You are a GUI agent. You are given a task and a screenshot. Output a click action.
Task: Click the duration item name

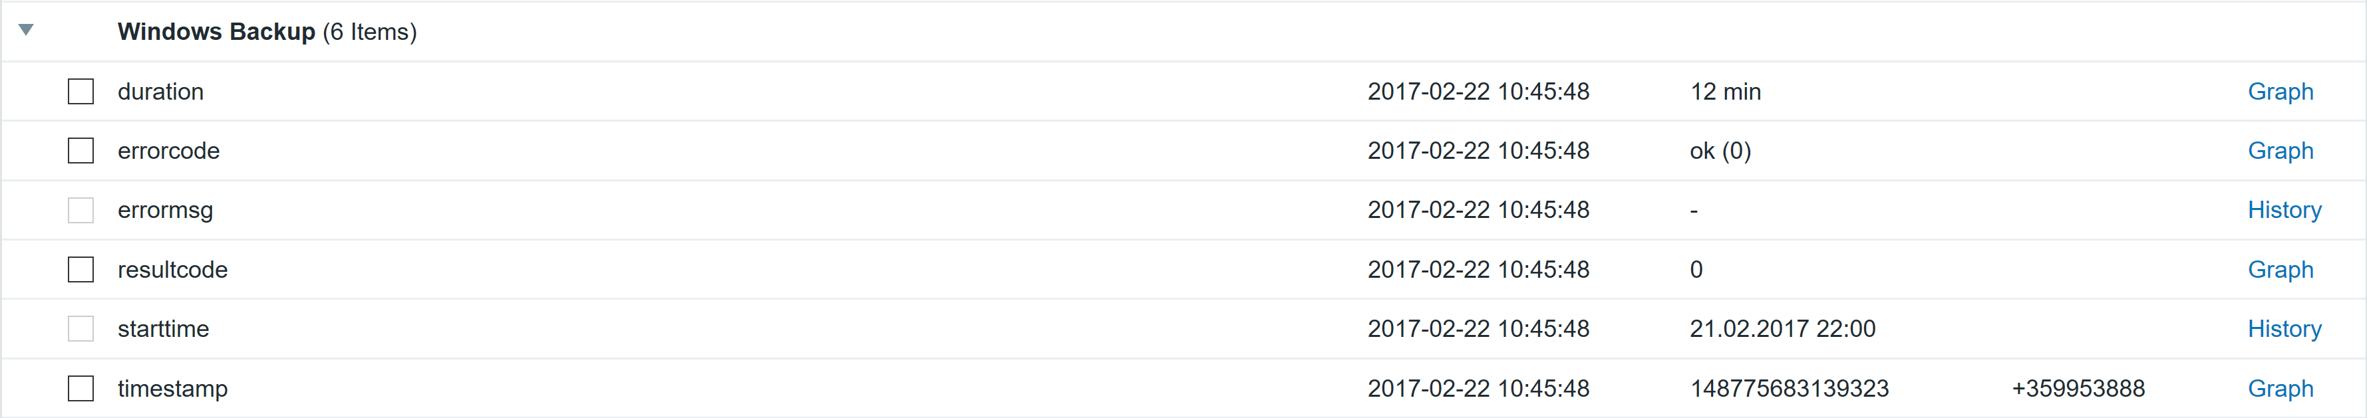(x=161, y=92)
